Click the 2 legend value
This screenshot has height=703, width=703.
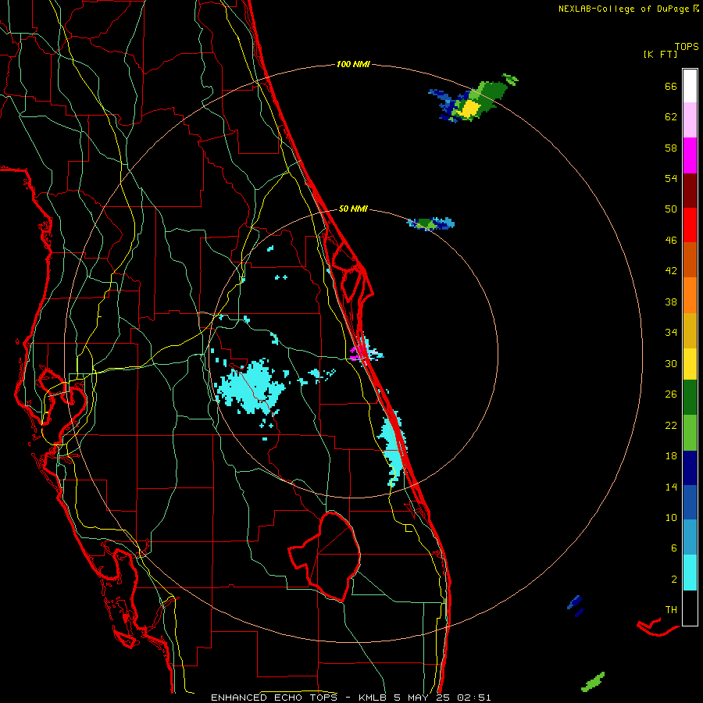(674, 580)
